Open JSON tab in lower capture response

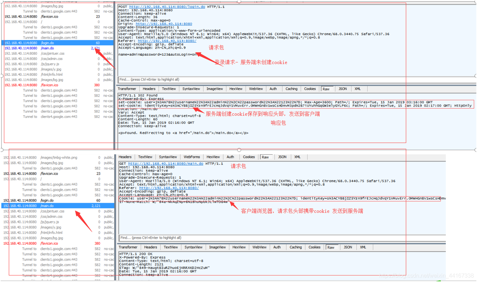348,247
